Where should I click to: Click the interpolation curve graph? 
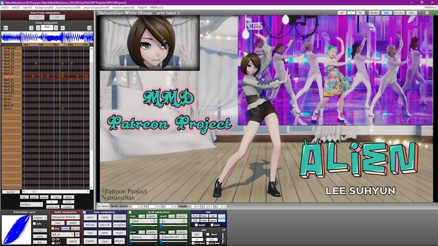tap(16, 230)
